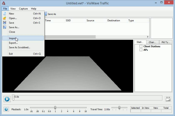This screenshot has width=175, height=116.
Task: Select the Import... menu entry
Action: click(x=23, y=38)
